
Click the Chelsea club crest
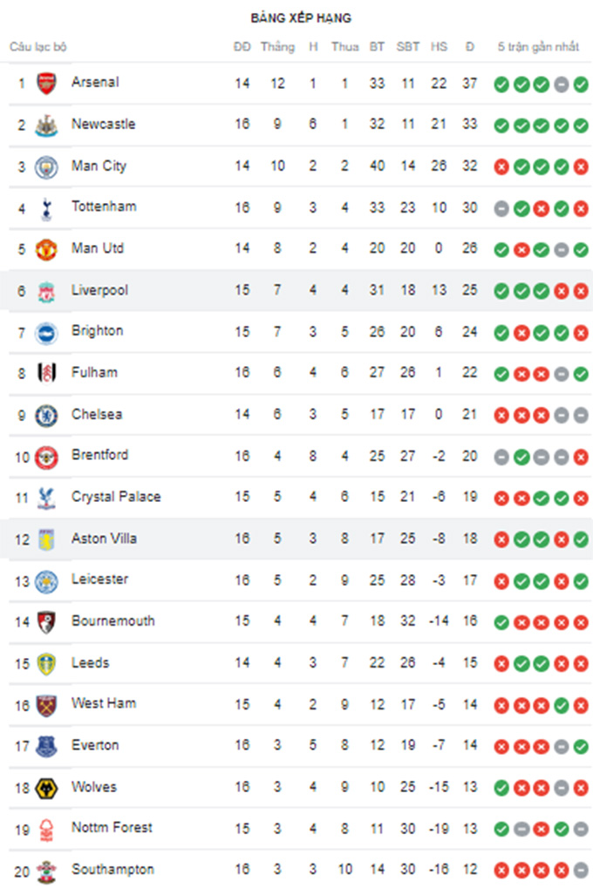point(45,416)
